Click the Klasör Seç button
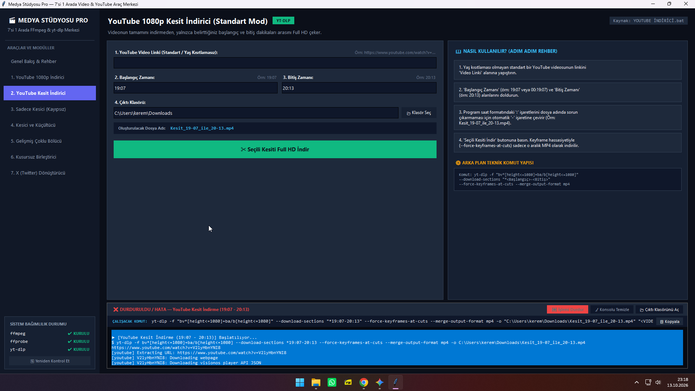The width and height of the screenshot is (695, 391). click(419, 113)
